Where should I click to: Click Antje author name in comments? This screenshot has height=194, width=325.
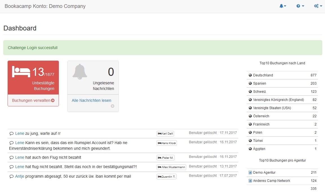click(x=20, y=177)
